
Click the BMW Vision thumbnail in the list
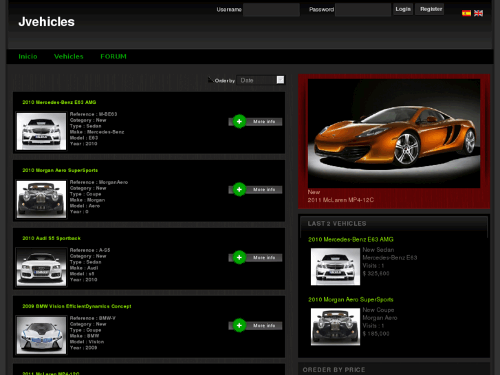[41, 335]
